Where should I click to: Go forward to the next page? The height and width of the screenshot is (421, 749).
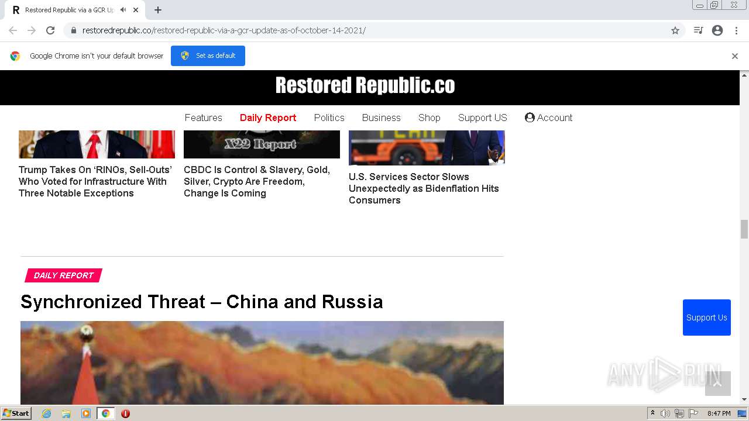[x=32, y=30]
